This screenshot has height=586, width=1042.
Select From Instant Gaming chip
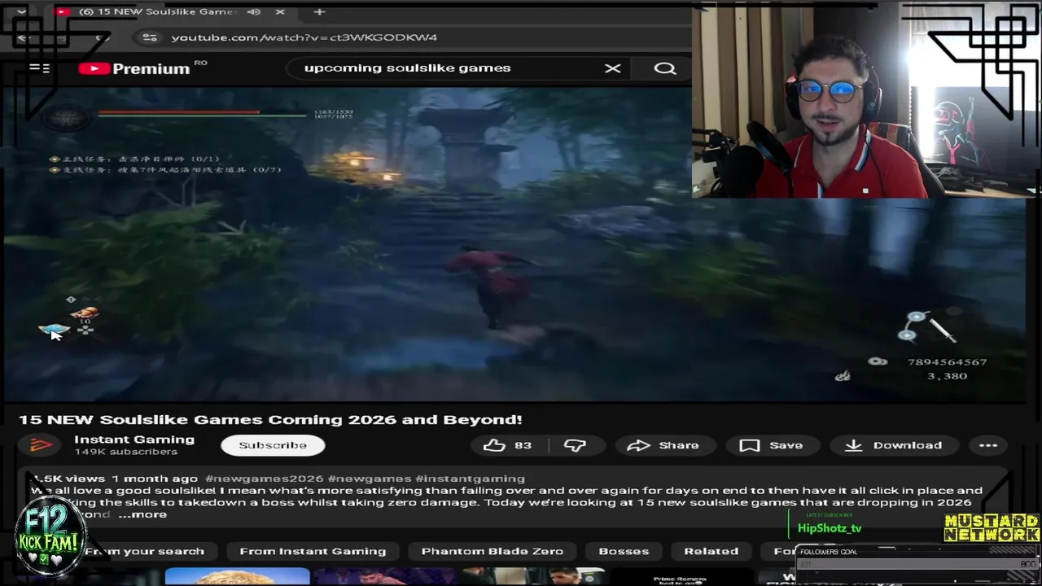[313, 551]
